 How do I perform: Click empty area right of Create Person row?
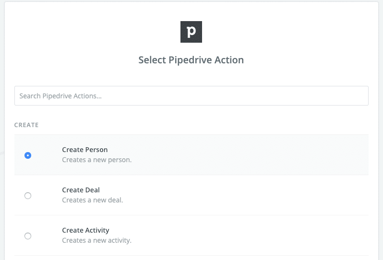pos(288,155)
